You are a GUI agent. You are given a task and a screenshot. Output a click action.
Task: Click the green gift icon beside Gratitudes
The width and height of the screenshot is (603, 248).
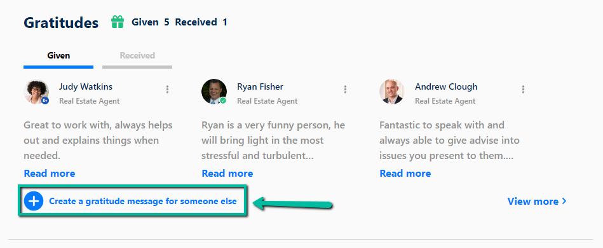(x=118, y=22)
